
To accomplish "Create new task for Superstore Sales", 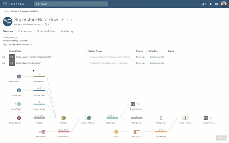I will click(156, 63).
